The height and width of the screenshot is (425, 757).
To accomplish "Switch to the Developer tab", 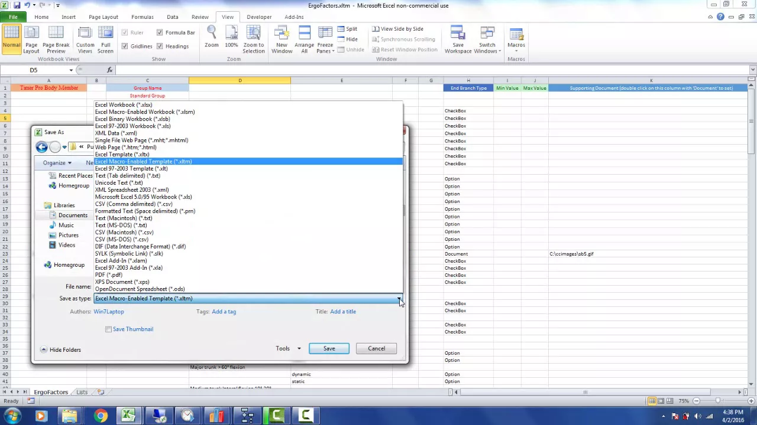I will pos(259,17).
